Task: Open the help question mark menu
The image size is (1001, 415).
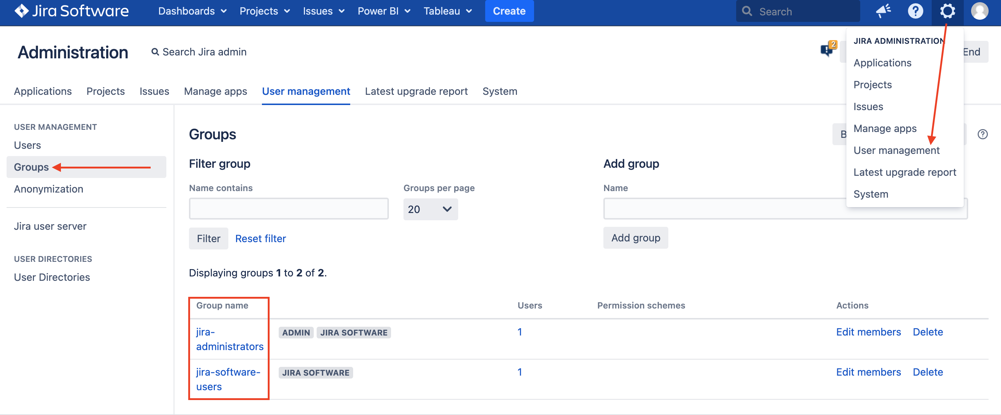Action: point(915,11)
